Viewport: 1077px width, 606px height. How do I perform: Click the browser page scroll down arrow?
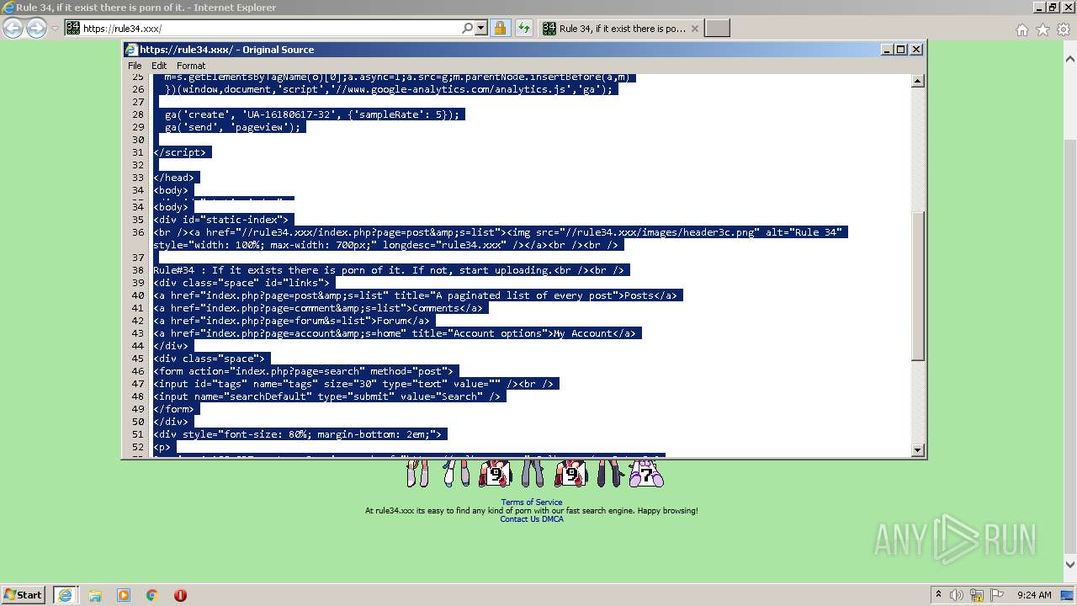[1070, 565]
